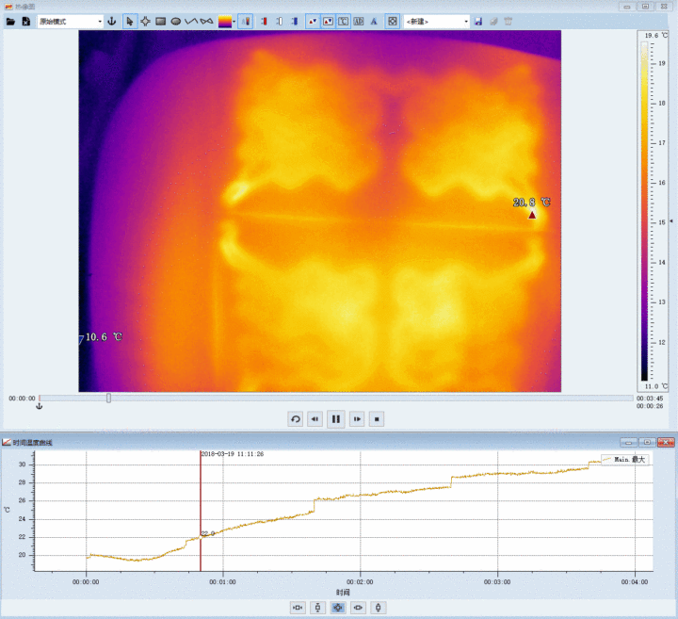Toggle the fit-all zoom button under chart
Viewport: 678px width, 619px height.
tap(338, 608)
